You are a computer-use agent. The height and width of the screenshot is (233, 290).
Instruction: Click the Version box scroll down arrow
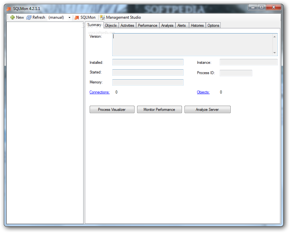point(275,53)
